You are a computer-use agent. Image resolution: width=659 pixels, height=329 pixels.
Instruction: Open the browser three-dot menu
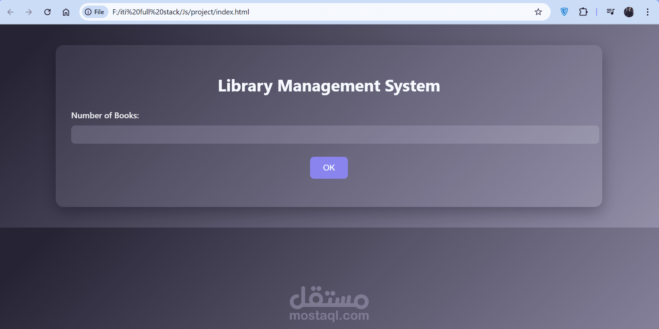click(648, 12)
